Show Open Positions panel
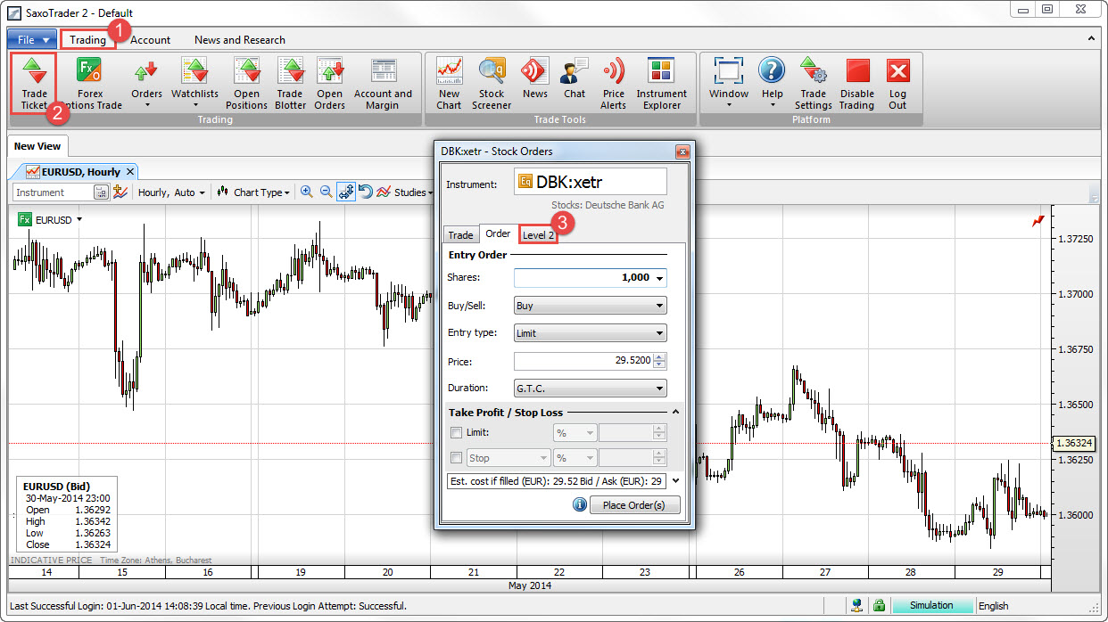The height and width of the screenshot is (622, 1108). 246,83
